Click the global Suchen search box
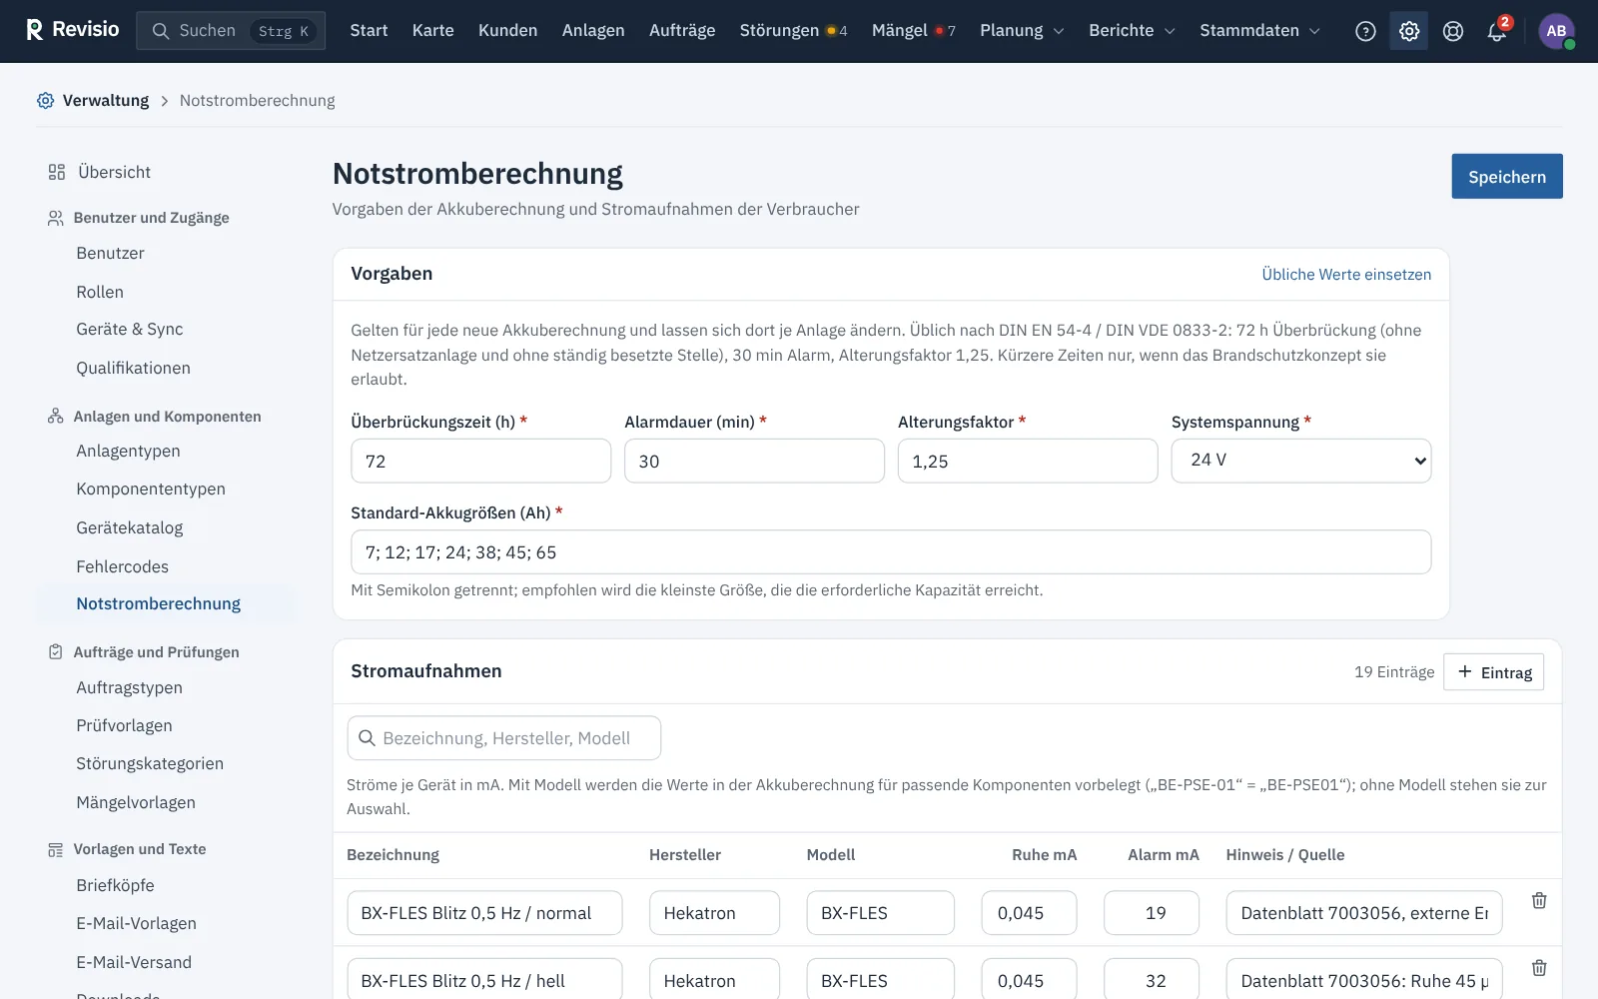This screenshot has height=999, width=1598. pyautogui.click(x=231, y=31)
